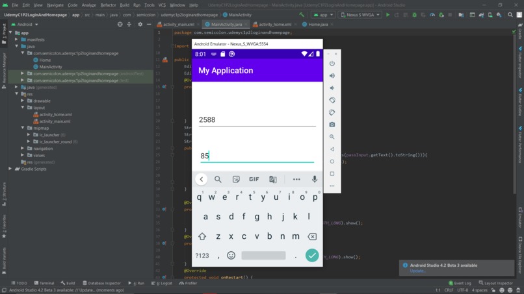This screenshot has height=294, width=524.
Task: Open Database Inspector tool window
Action: (101, 283)
